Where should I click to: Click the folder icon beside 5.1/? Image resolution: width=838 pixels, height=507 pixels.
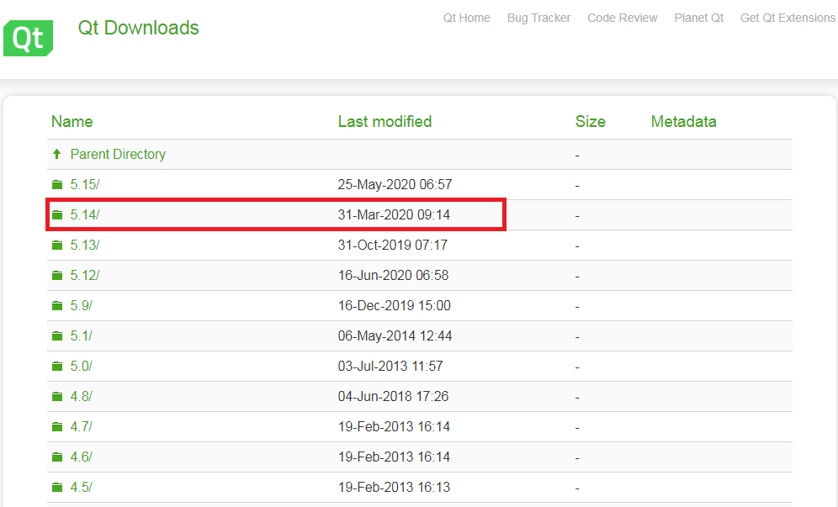(x=57, y=336)
